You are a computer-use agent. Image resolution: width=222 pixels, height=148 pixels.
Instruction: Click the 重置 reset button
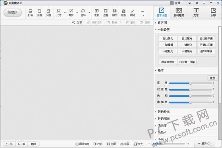[x=212, y=78]
